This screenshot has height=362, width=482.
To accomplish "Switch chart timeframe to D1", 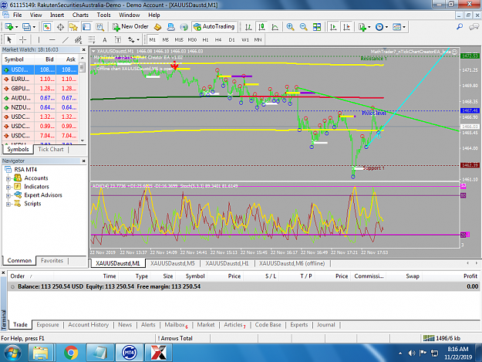I will coord(231,39).
